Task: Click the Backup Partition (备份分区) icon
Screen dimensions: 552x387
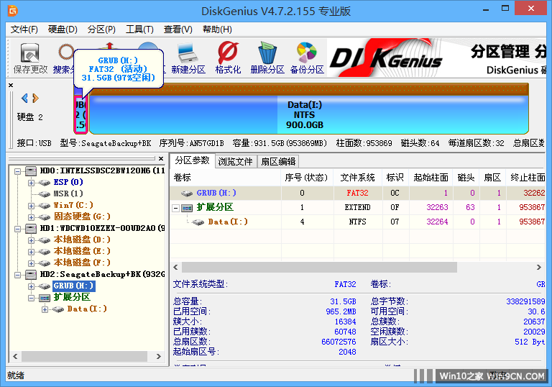Action: click(307, 58)
